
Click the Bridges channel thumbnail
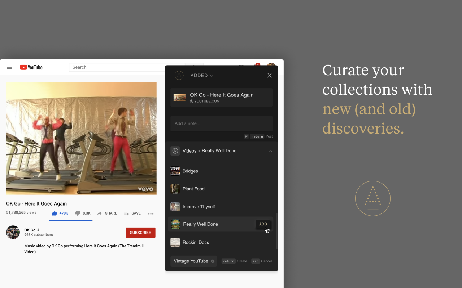tap(175, 171)
